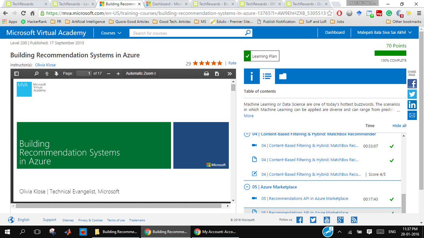Screen dimensions: 424x238
Task: Share this page by email
Action: click(x=412, y=115)
